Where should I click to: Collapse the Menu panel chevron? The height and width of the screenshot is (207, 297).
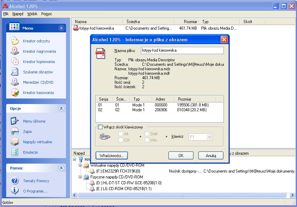61,28
